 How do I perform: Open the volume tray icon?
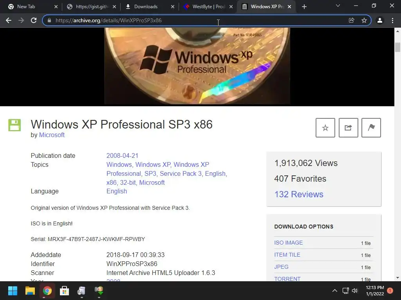tap(354, 291)
